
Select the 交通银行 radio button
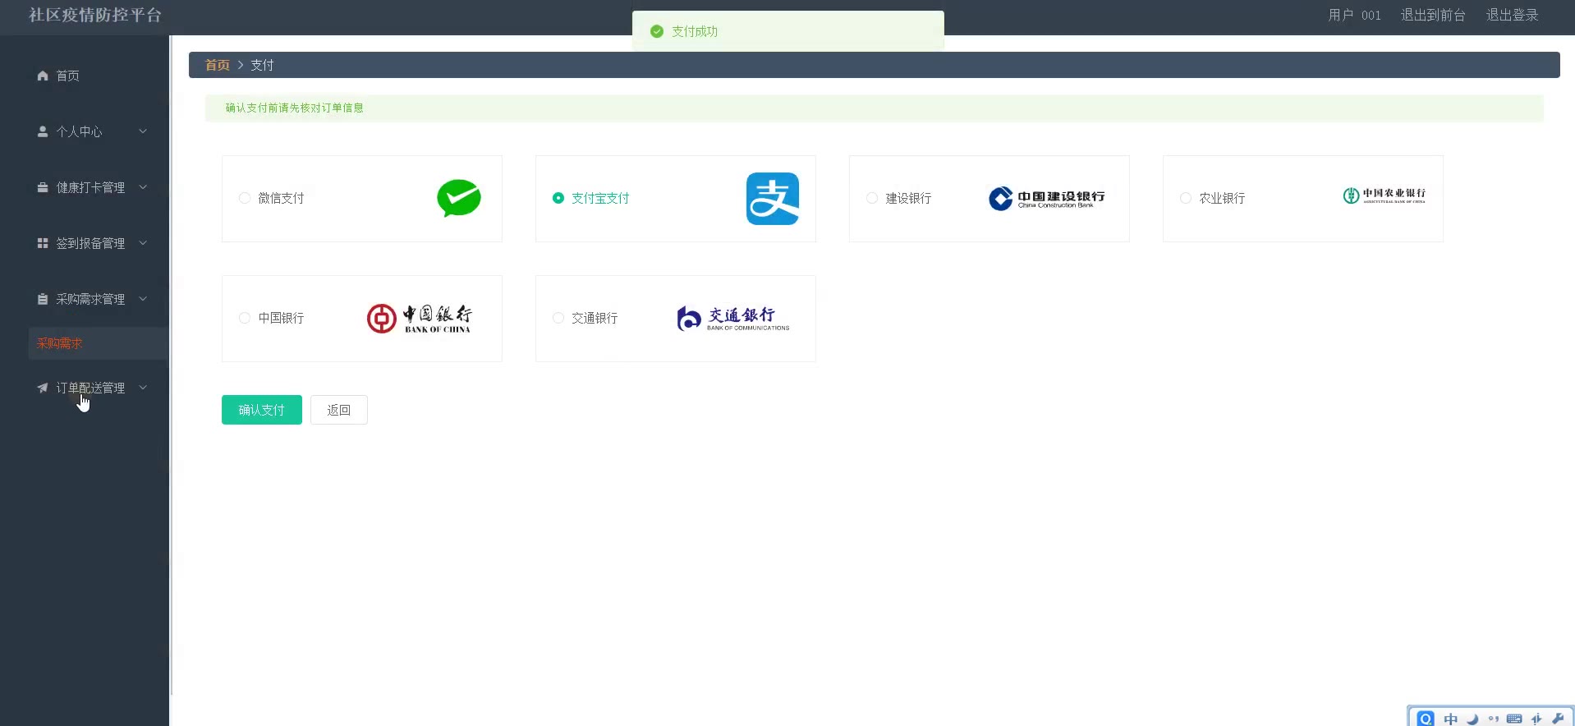pyautogui.click(x=558, y=318)
